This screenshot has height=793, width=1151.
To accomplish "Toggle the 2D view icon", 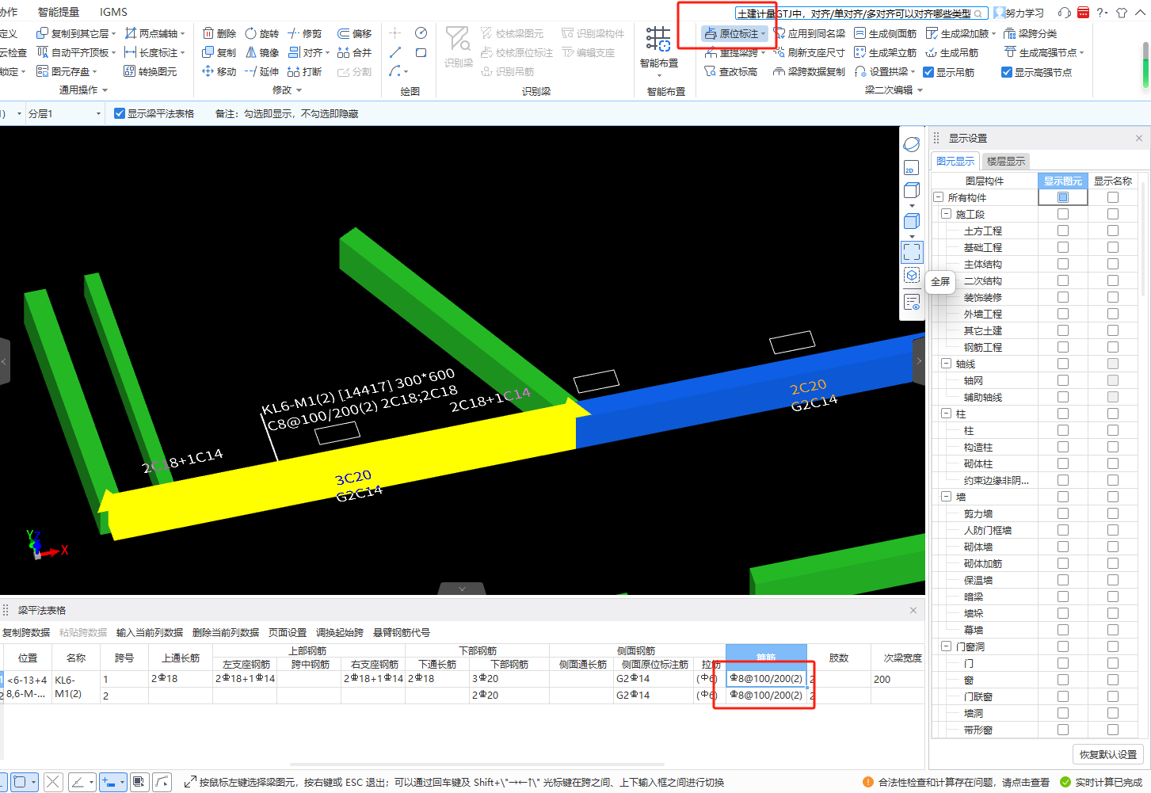I will pyautogui.click(x=911, y=168).
